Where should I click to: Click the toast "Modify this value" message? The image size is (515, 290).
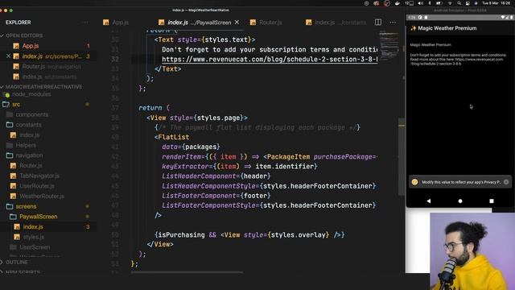point(461,182)
